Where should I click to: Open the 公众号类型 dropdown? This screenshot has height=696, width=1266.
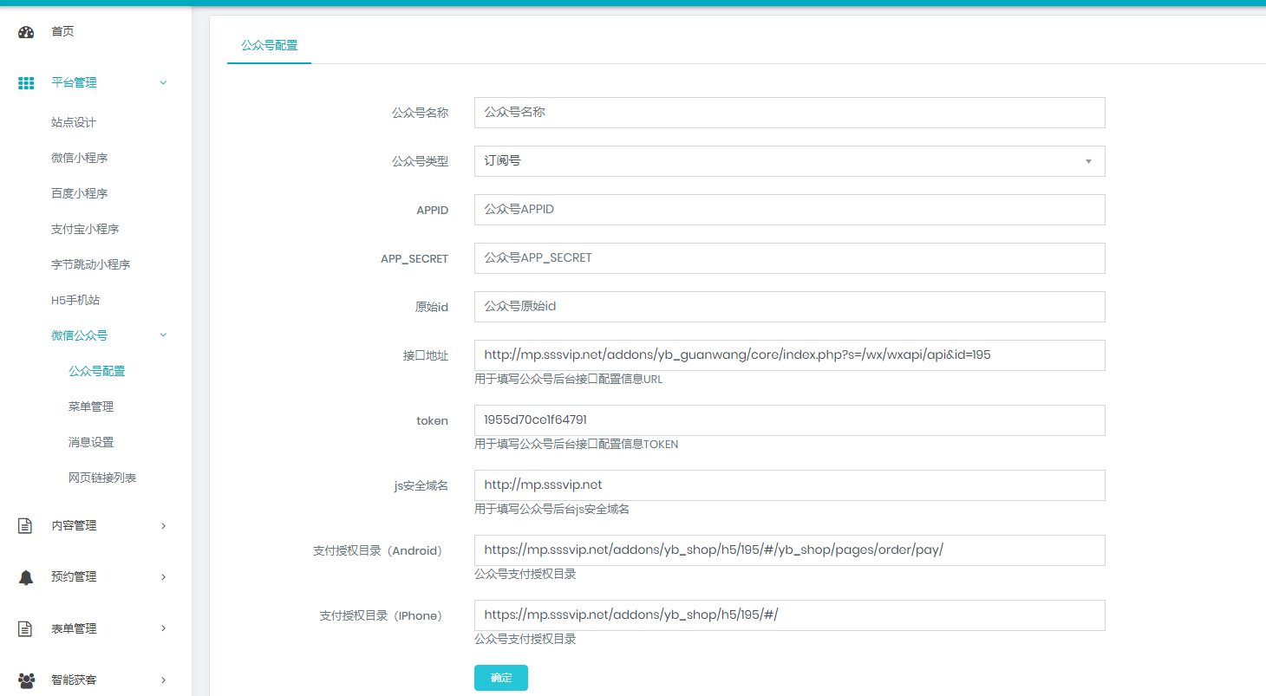pyautogui.click(x=789, y=161)
